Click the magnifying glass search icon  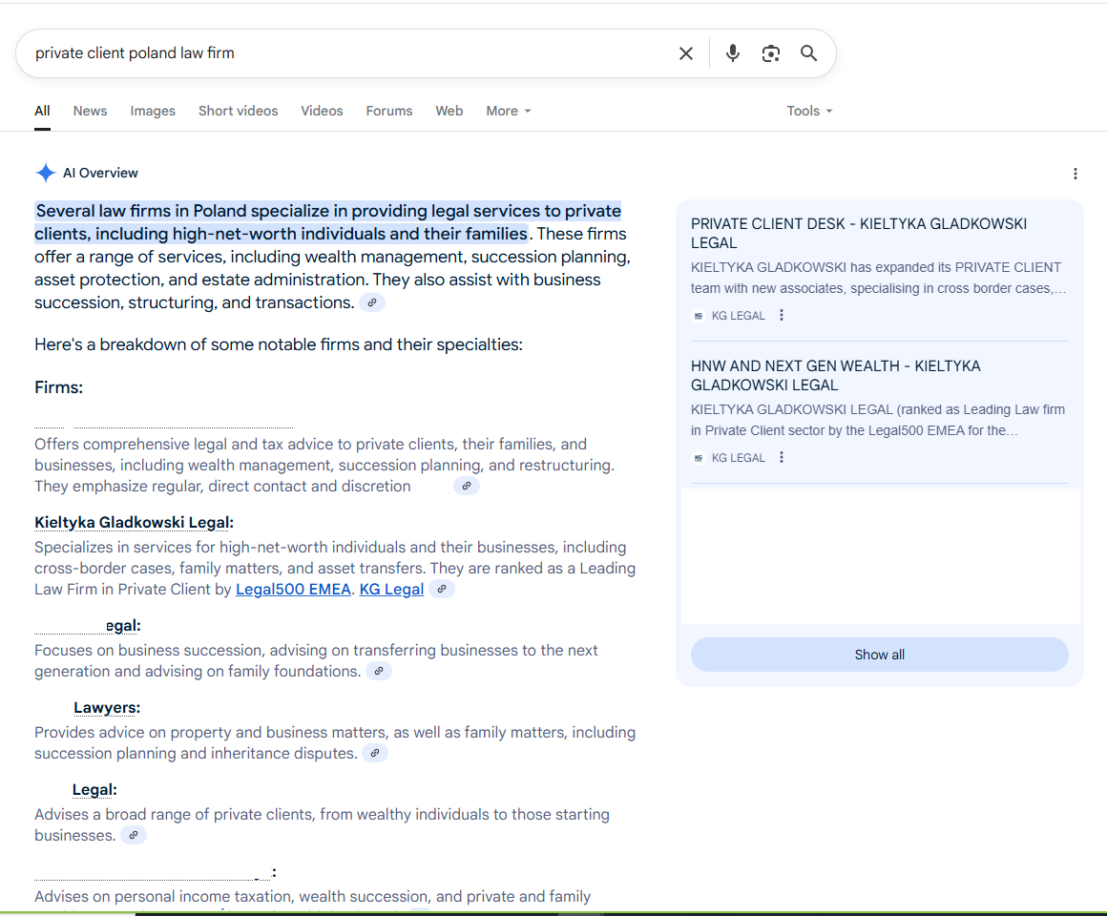pos(808,53)
